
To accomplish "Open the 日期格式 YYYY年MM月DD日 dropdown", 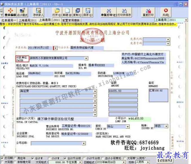I will coord(124,162).
